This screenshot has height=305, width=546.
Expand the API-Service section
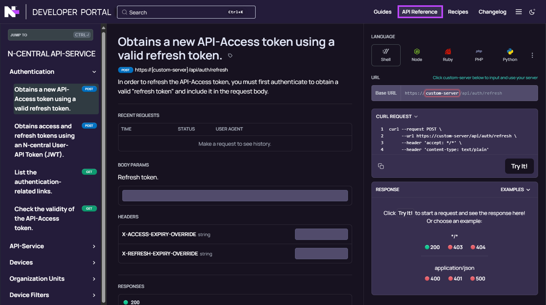tap(94, 246)
